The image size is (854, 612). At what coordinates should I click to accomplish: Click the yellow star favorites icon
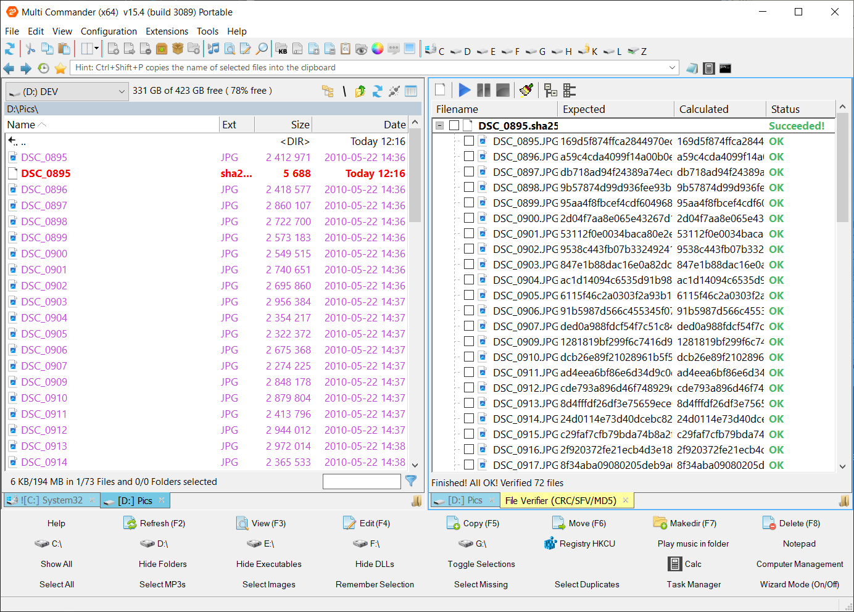click(x=60, y=68)
